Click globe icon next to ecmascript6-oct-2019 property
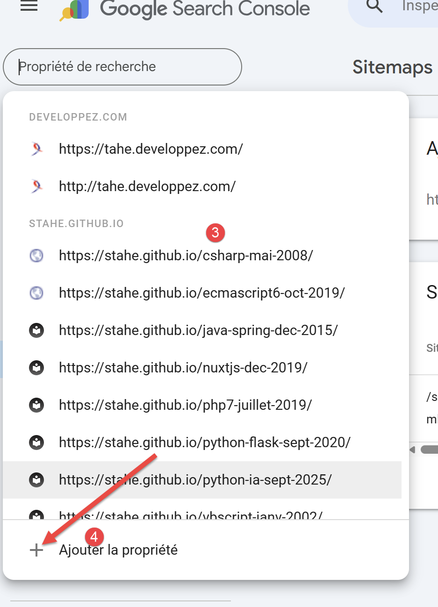438x607 pixels. coord(36,293)
